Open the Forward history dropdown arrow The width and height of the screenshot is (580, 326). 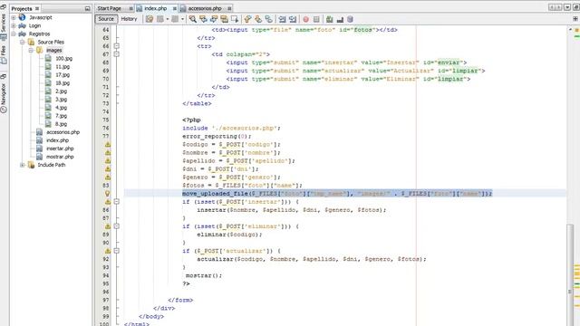182,19
